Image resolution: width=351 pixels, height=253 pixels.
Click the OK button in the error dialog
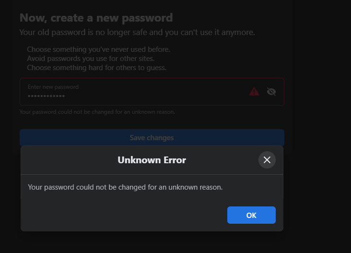[x=251, y=215]
